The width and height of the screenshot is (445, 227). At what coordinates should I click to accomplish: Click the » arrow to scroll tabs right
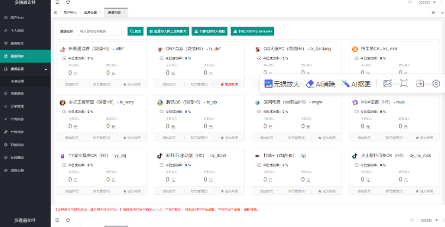point(433,13)
